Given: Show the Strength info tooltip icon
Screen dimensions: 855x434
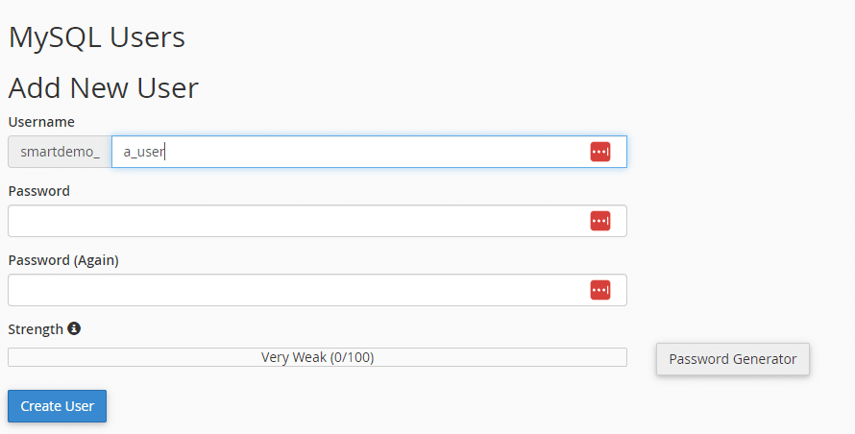Looking at the screenshot, I should click(x=74, y=328).
